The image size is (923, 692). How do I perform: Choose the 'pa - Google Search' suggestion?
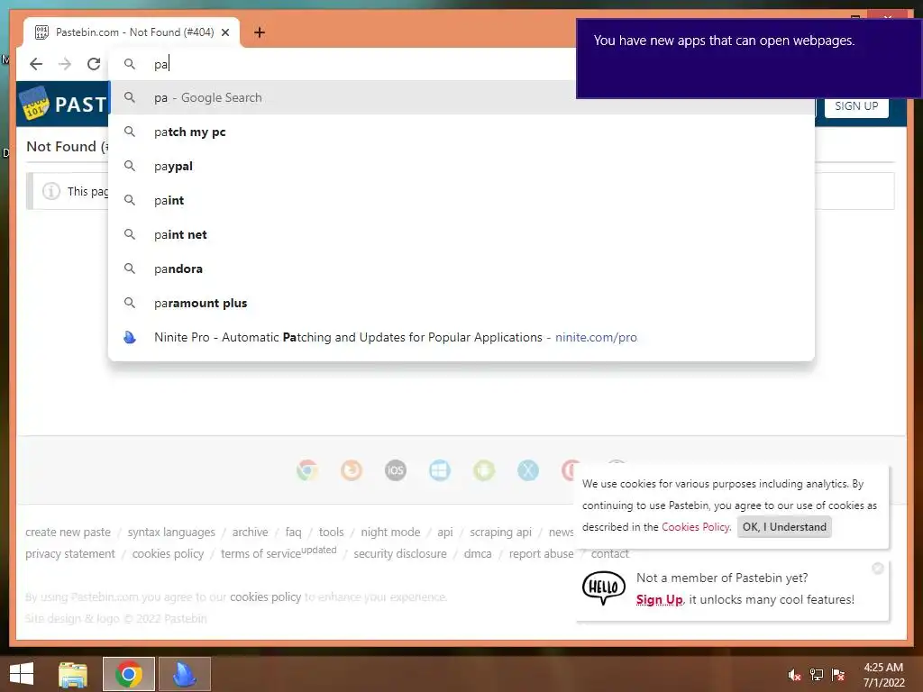461,97
